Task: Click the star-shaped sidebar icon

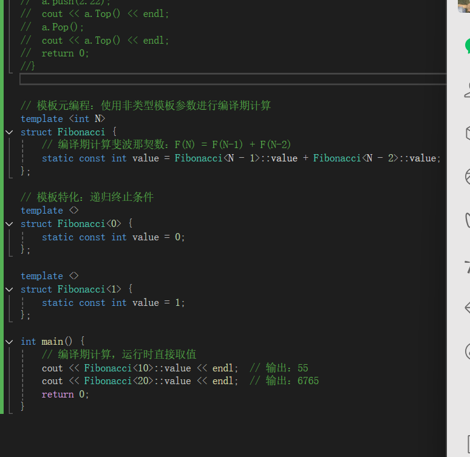Action: pyautogui.click(x=467, y=264)
